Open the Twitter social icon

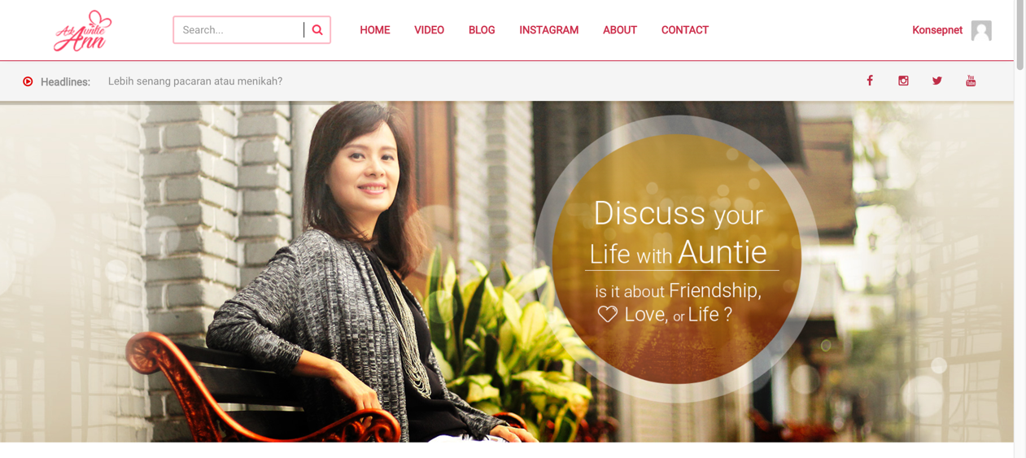click(x=937, y=81)
